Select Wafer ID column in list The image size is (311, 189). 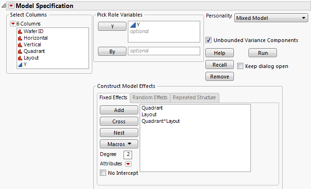coord(33,31)
